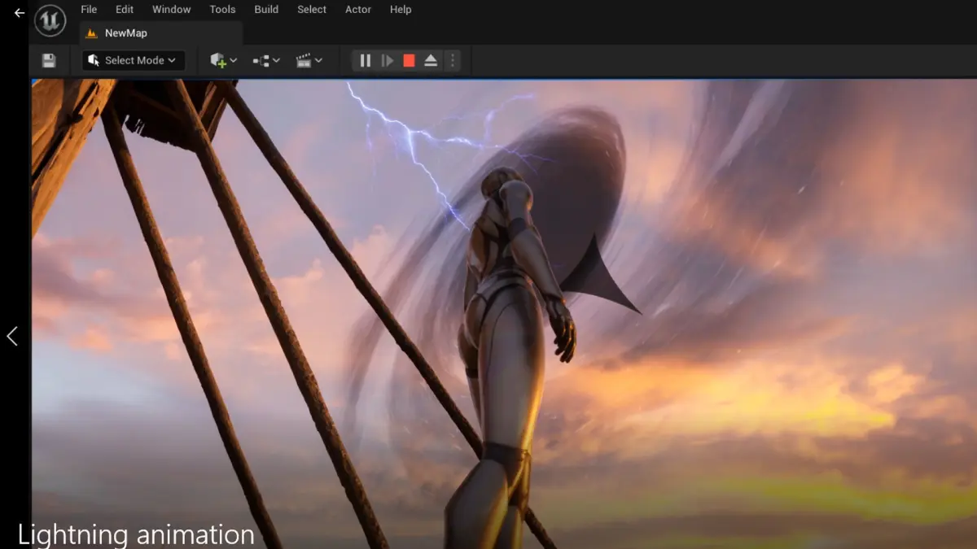Open the File menu
The image size is (977, 549).
coord(89,10)
